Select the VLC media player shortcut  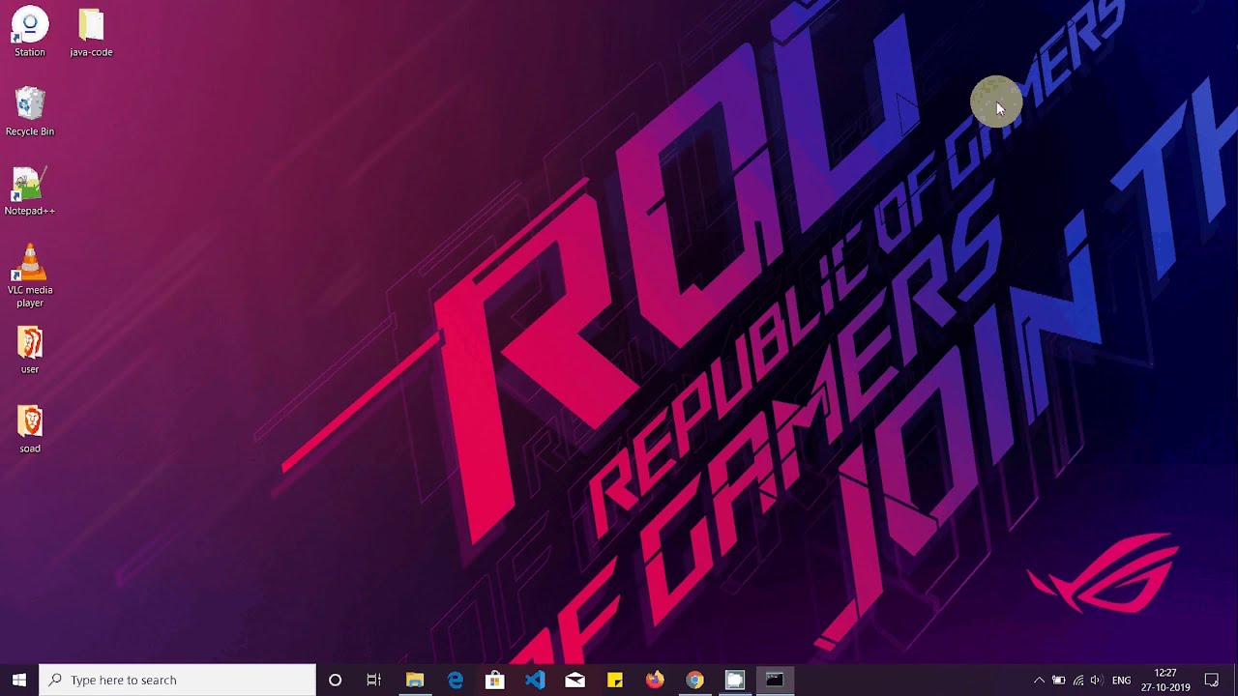point(30,275)
